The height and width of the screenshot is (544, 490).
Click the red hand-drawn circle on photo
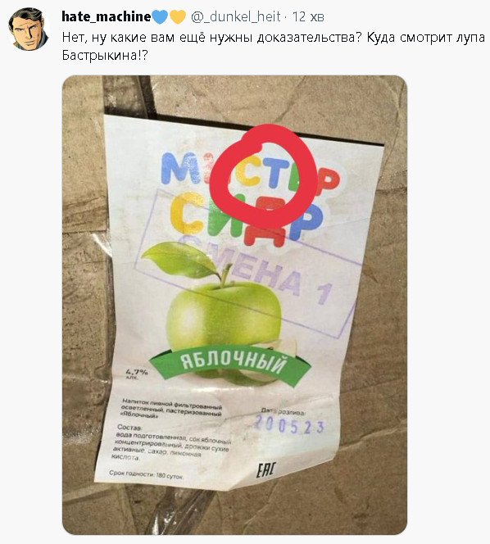264,176
